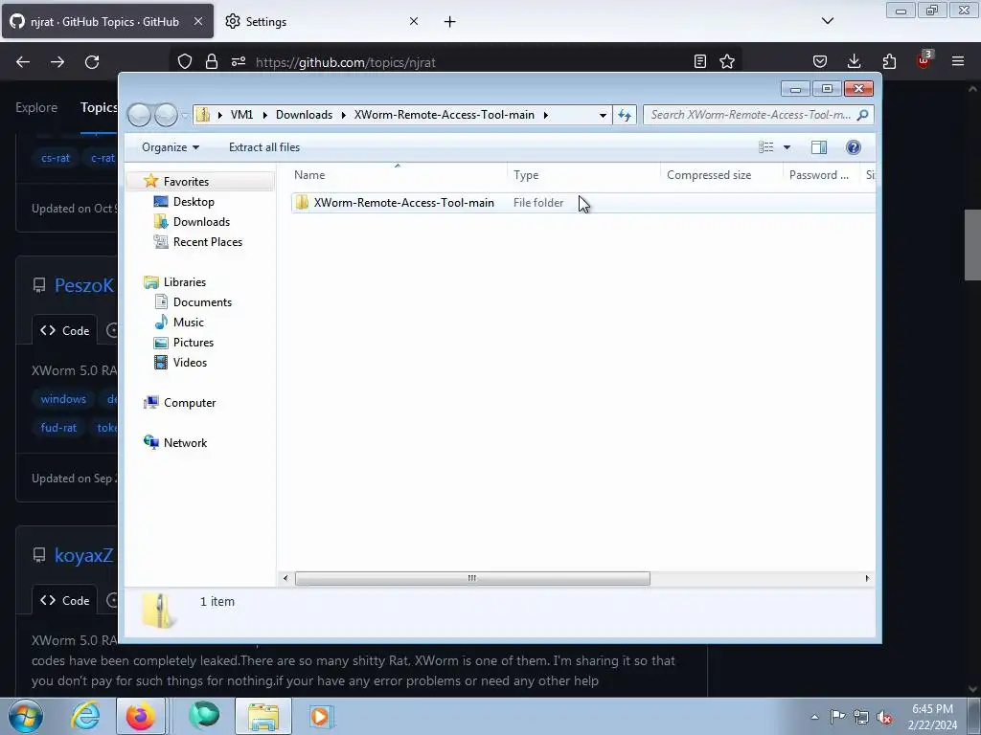List all Firefox tabs
This screenshot has width=981, height=735.
828,21
